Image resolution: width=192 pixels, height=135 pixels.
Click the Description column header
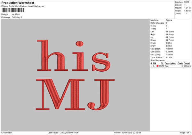(170, 63)
